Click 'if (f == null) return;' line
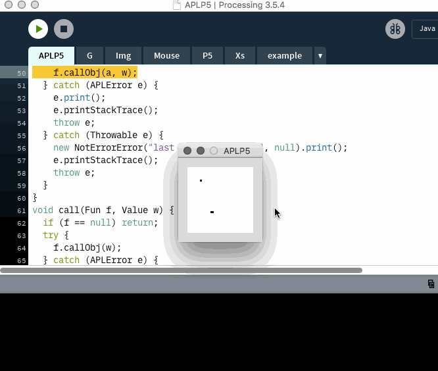The width and height of the screenshot is (438, 371). (x=100, y=222)
